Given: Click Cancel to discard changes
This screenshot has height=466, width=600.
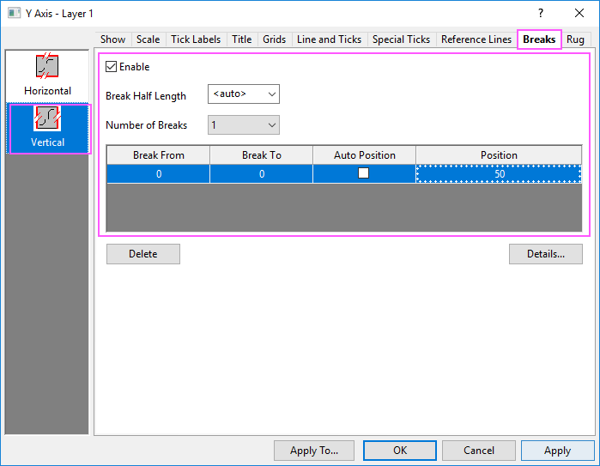Looking at the screenshot, I should 479,451.
